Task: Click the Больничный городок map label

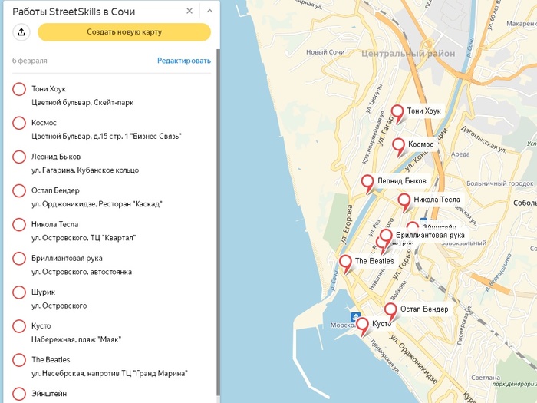Action: coord(499,183)
